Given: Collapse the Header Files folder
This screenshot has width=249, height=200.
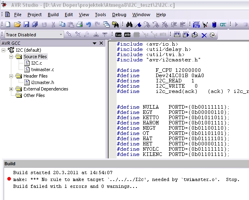Looking at the screenshot, I should pyautogui.click(x=11, y=76).
